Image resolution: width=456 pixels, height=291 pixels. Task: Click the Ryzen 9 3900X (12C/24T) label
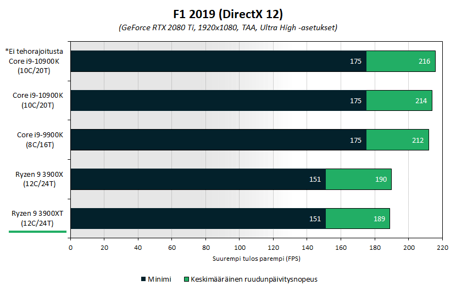39,179
